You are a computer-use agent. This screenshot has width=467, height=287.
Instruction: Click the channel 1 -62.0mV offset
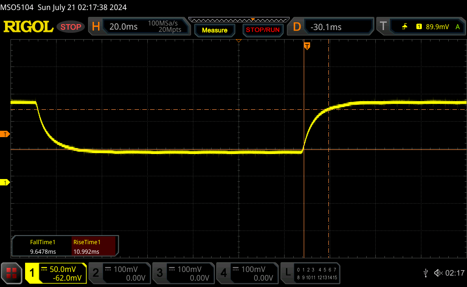point(67,278)
